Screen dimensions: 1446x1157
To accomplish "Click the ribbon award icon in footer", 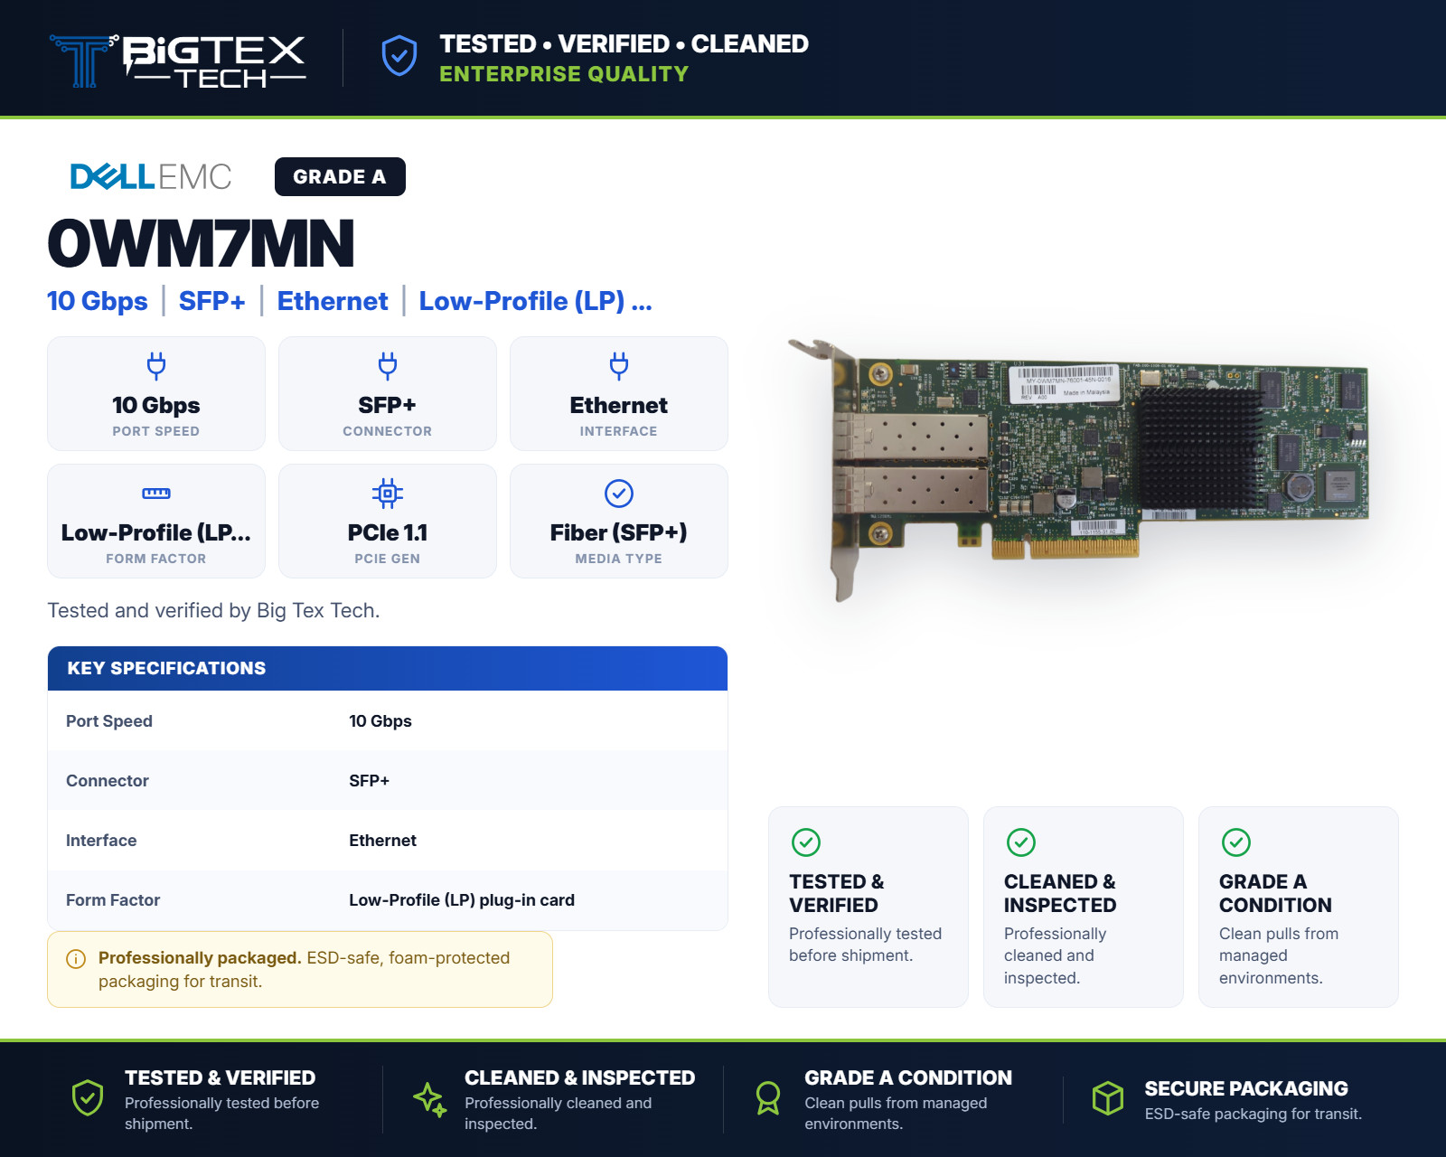I will [x=768, y=1098].
